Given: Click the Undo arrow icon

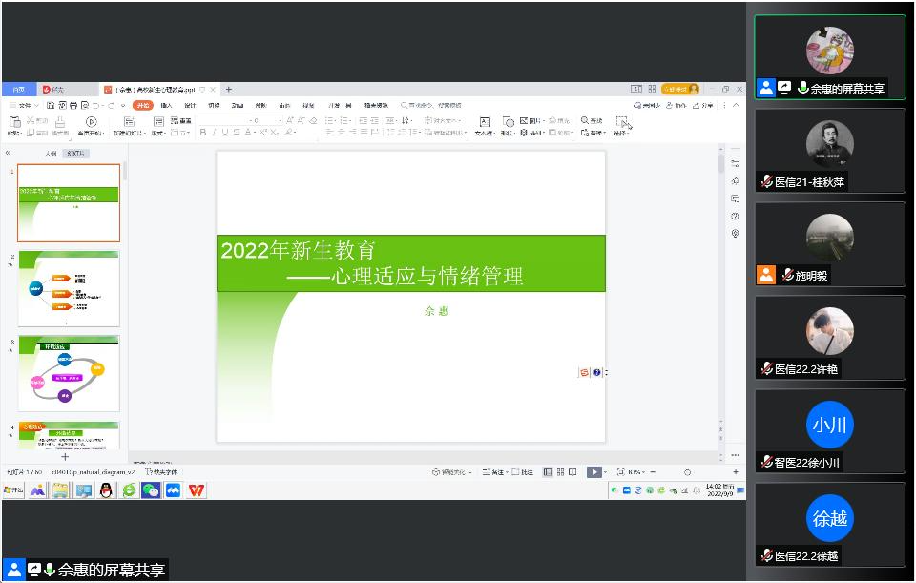Looking at the screenshot, I should [96, 105].
